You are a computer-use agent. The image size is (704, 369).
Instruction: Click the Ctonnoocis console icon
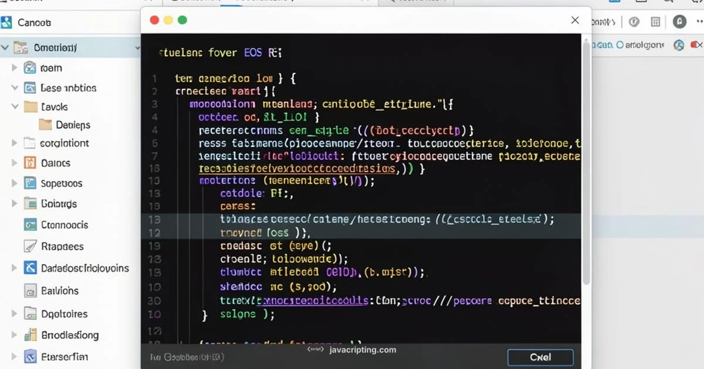(x=29, y=225)
